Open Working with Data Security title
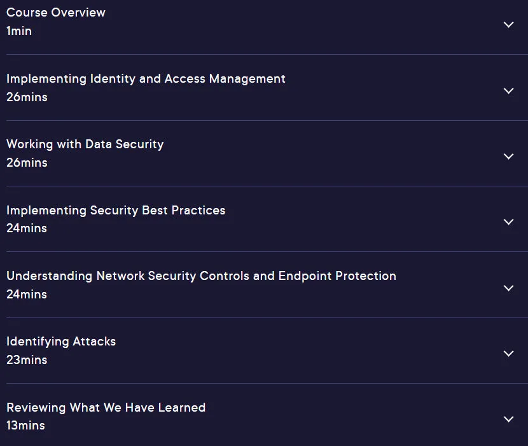This screenshot has width=528, height=446. pos(85,144)
